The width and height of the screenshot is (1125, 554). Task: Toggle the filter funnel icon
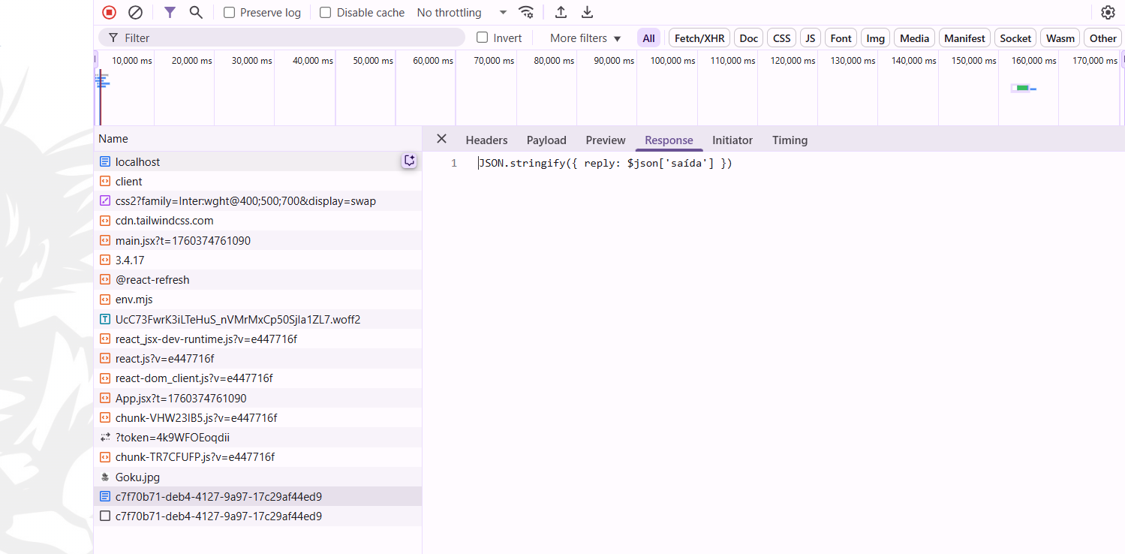pos(170,12)
